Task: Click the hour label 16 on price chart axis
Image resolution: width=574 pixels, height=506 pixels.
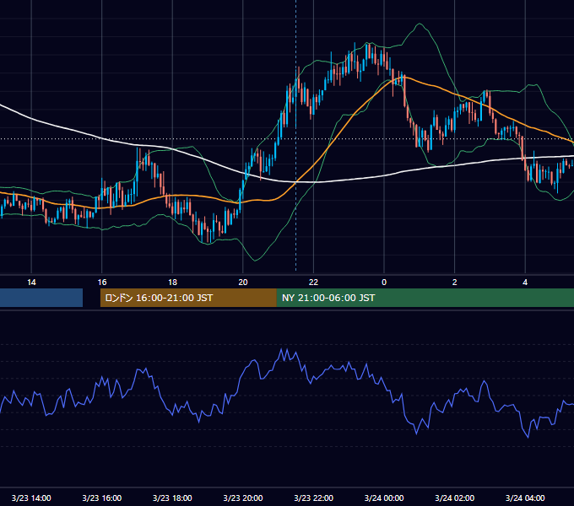Action: tap(102, 283)
